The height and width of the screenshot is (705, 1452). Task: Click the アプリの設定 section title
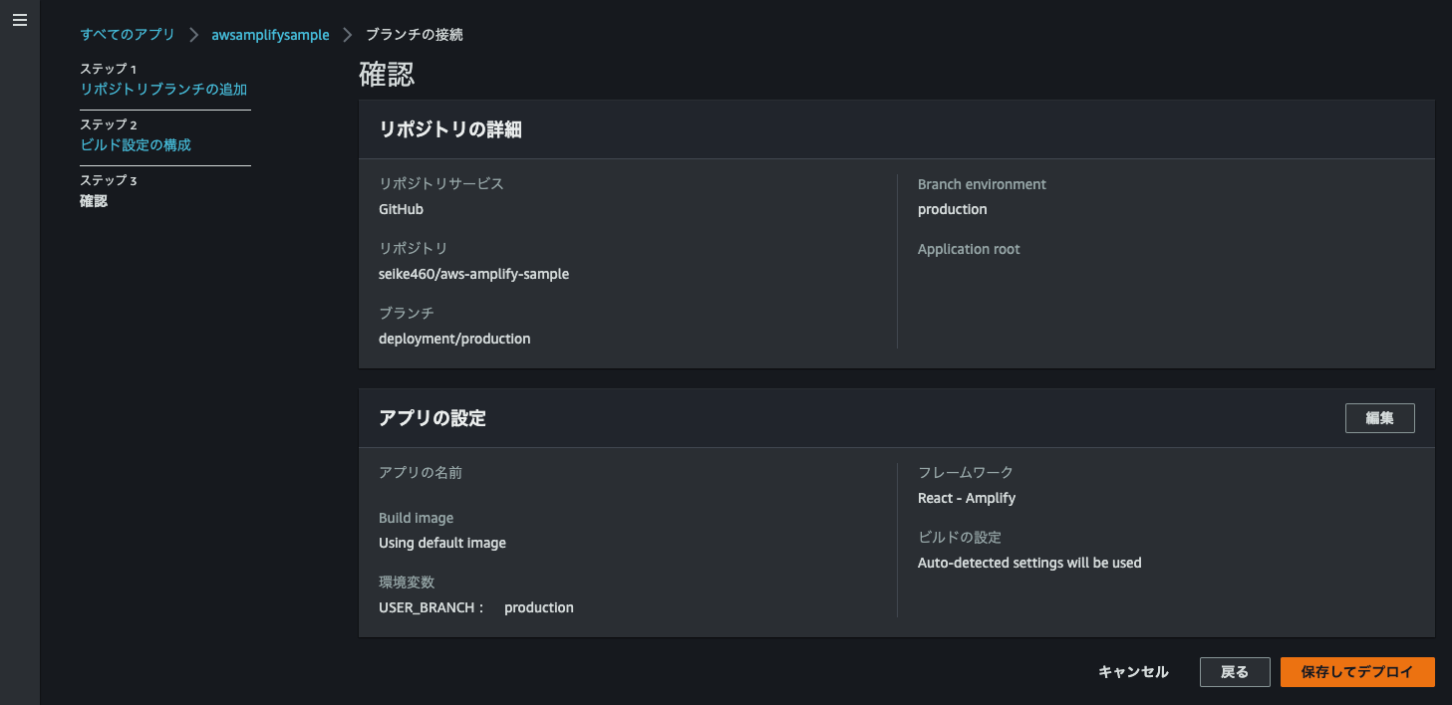pos(433,418)
